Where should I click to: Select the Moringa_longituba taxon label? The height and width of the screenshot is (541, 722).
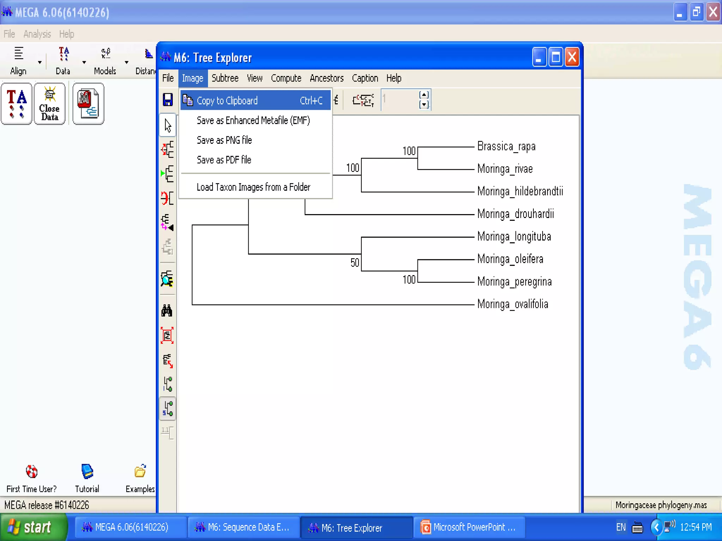pos(514,236)
